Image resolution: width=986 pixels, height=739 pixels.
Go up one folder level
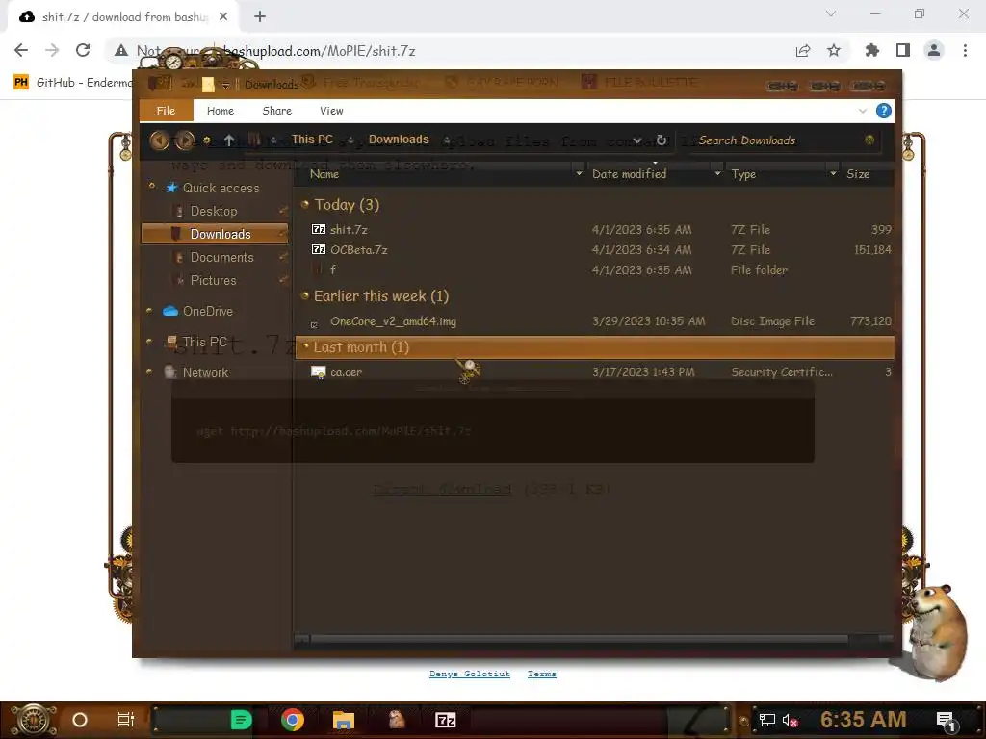(x=229, y=140)
